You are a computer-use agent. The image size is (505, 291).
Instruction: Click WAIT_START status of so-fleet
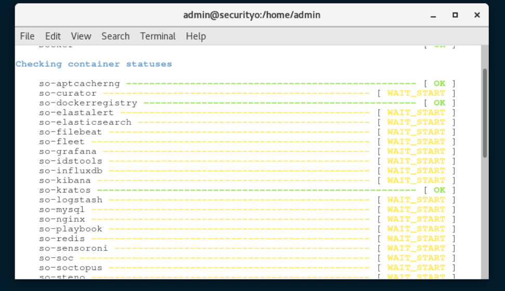(x=416, y=142)
